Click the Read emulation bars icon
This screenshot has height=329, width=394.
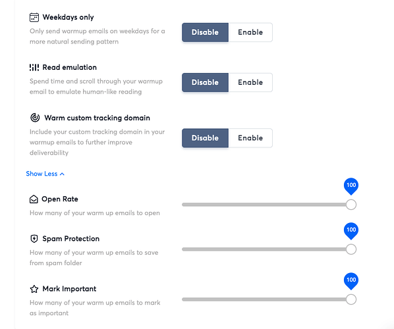(x=34, y=67)
